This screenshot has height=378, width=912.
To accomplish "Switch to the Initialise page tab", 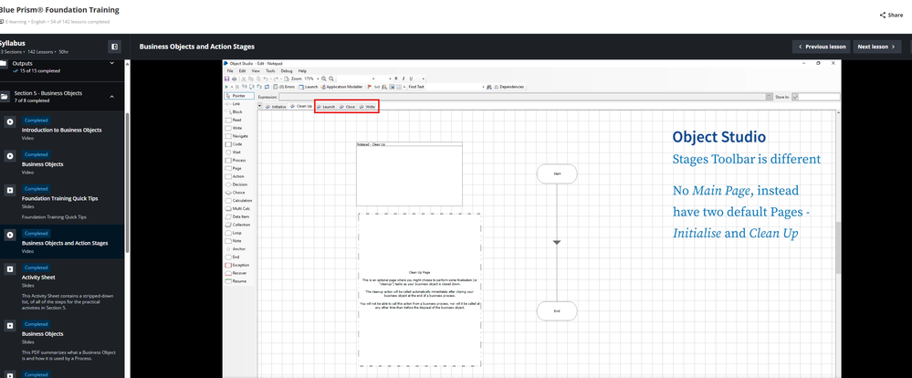I will point(276,107).
